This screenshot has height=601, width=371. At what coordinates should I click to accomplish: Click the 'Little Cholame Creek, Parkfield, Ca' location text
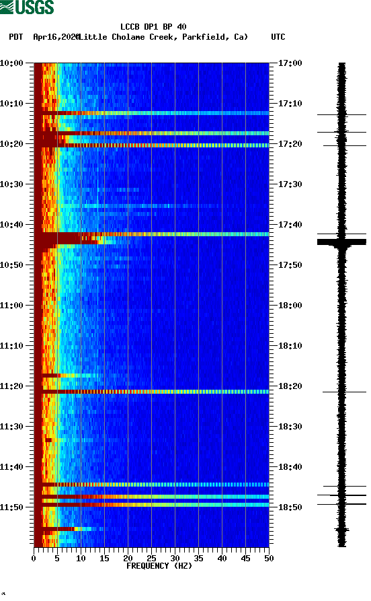[163, 37]
